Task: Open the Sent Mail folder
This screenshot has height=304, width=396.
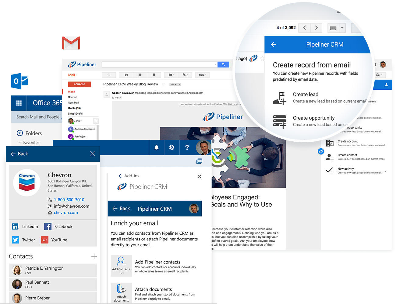Action: coord(73,103)
